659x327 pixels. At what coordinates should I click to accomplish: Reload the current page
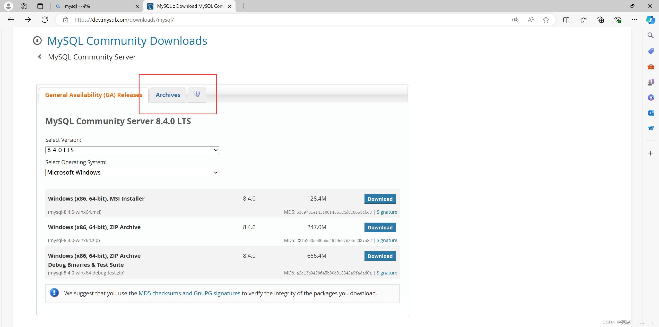45,20
